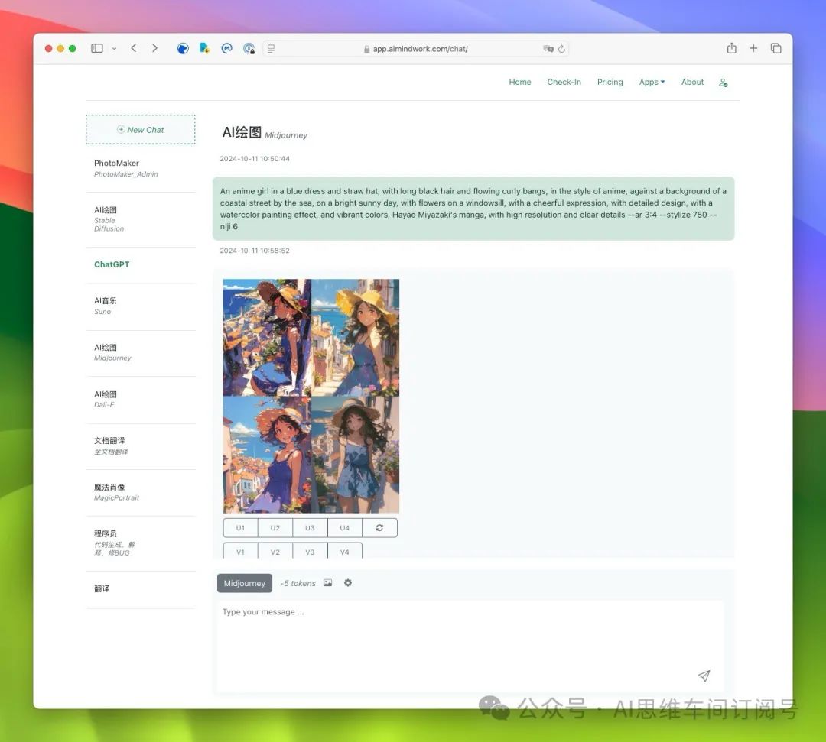The image size is (826, 742).
Task: Select AI音乐 Suno in sidebar
Action: coord(141,306)
